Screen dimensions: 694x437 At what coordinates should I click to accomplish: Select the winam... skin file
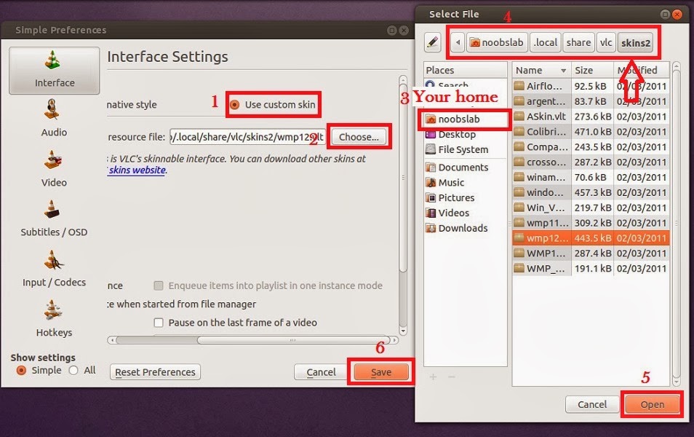pos(591,177)
